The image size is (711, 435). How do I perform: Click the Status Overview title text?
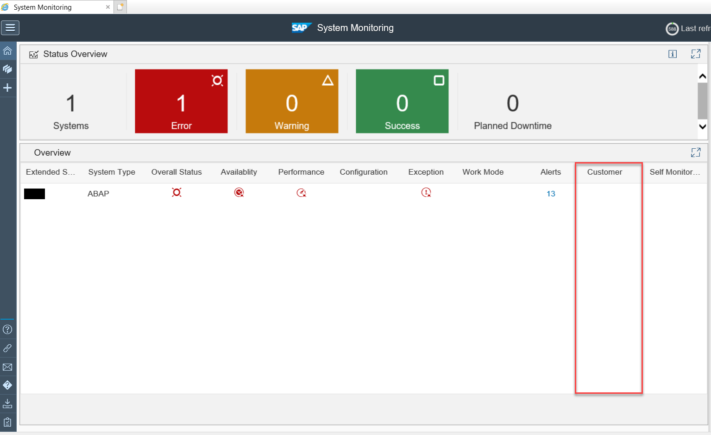pyautogui.click(x=75, y=54)
